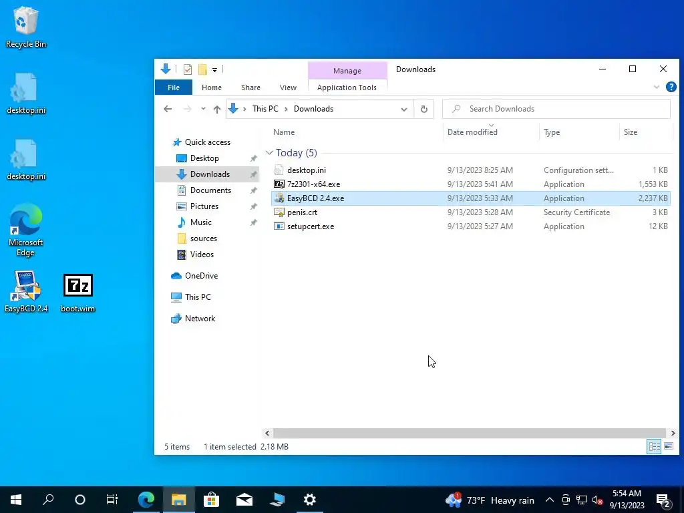Open the Application Tools tab
The width and height of the screenshot is (684, 513).
pyautogui.click(x=347, y=88)
